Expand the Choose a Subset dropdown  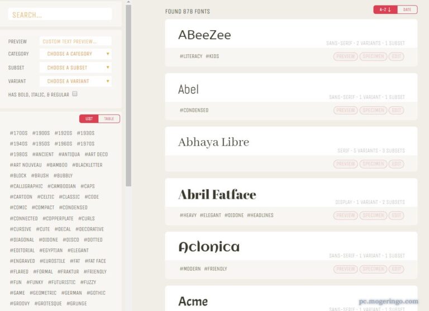(x=75, y=68)
